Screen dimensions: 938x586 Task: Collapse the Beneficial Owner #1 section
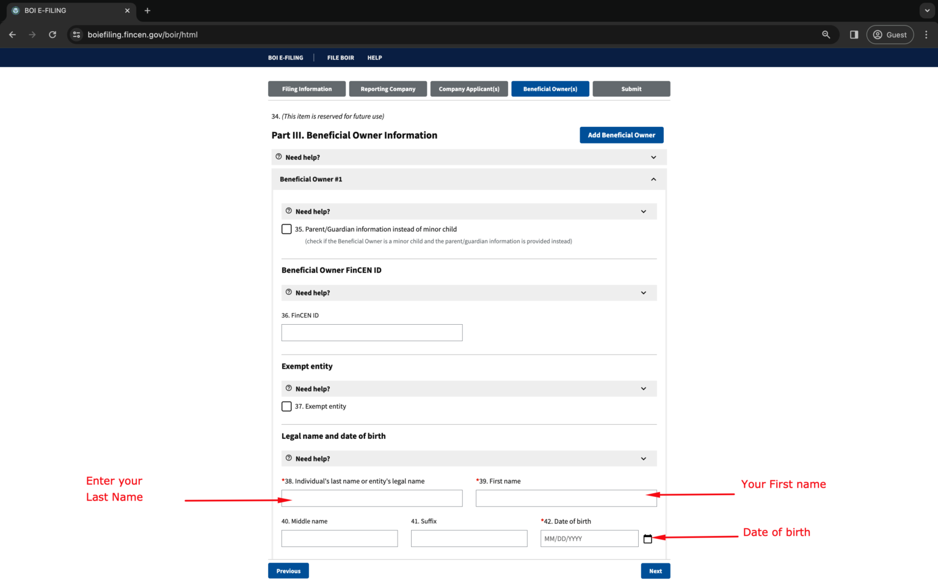[x=653, y=179]
